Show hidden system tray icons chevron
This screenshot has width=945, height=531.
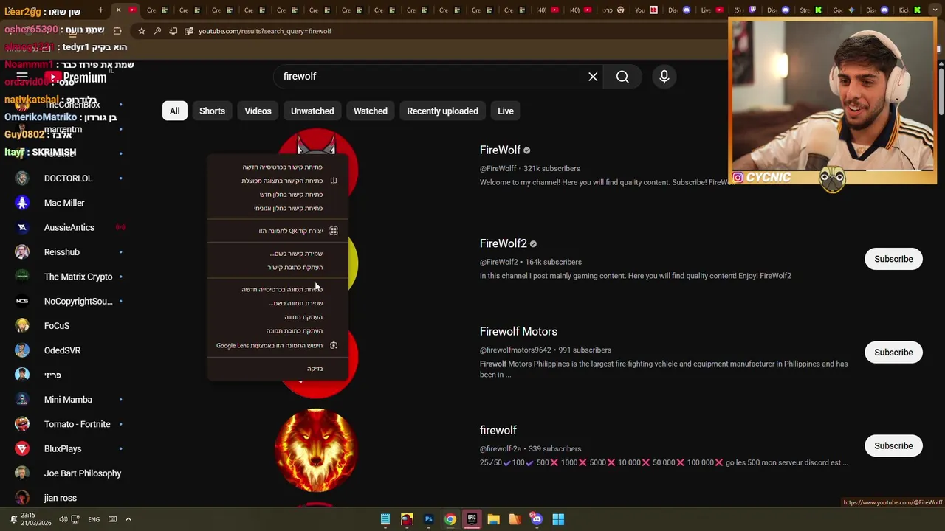(x=128, y=519)
